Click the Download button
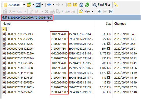This screenshot has width=141, height=99. (x=13, y=11)
